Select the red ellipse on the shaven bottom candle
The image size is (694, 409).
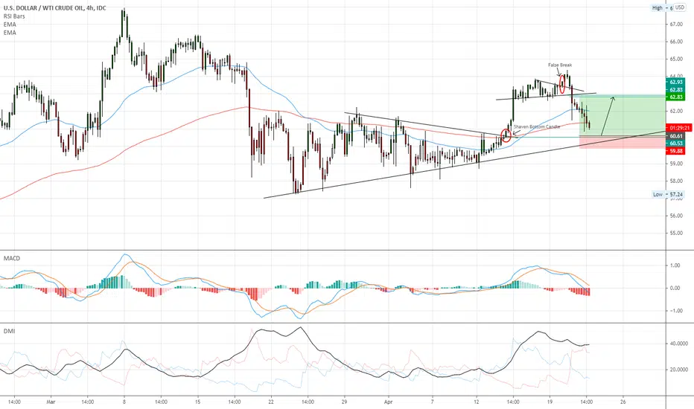tap(506, 135)
